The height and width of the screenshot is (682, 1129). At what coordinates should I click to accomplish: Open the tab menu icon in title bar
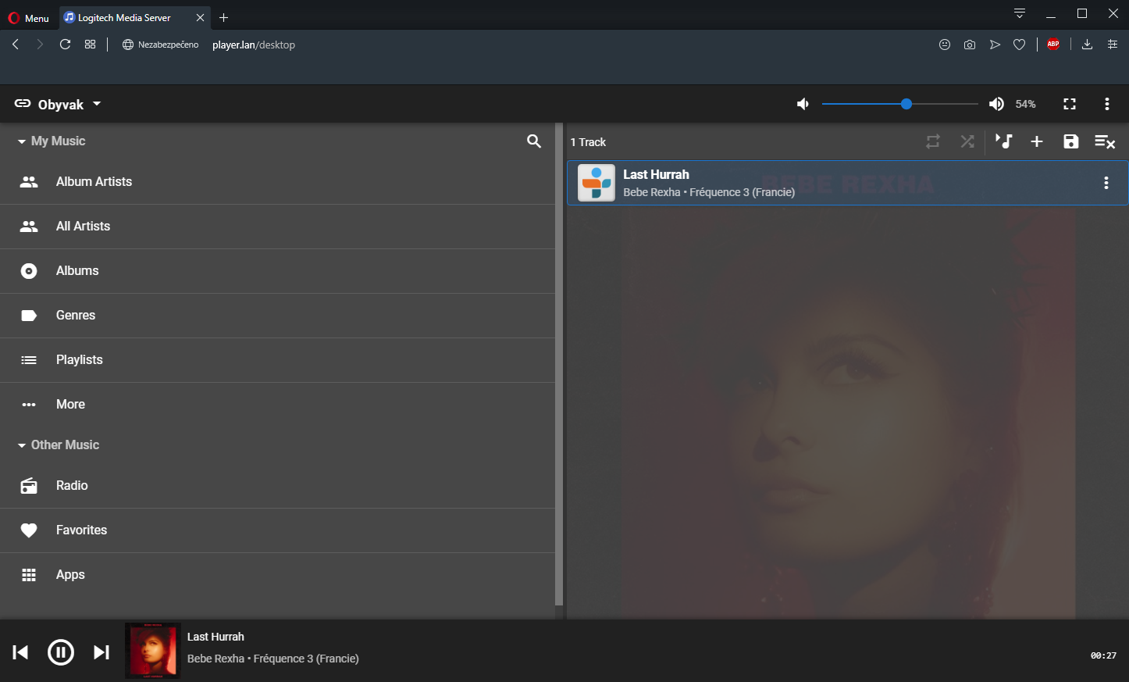tap(1020, 13)
